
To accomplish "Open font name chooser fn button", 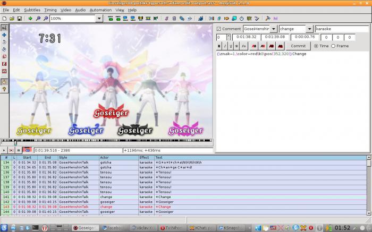I will click(x=243, y=46).
